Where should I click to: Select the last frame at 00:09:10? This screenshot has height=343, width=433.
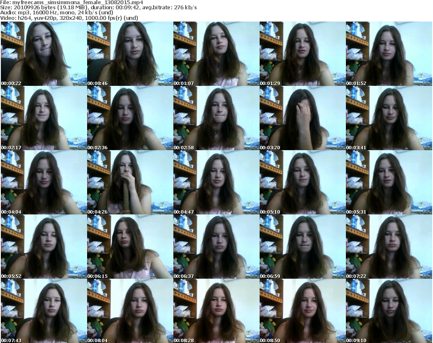389,311
